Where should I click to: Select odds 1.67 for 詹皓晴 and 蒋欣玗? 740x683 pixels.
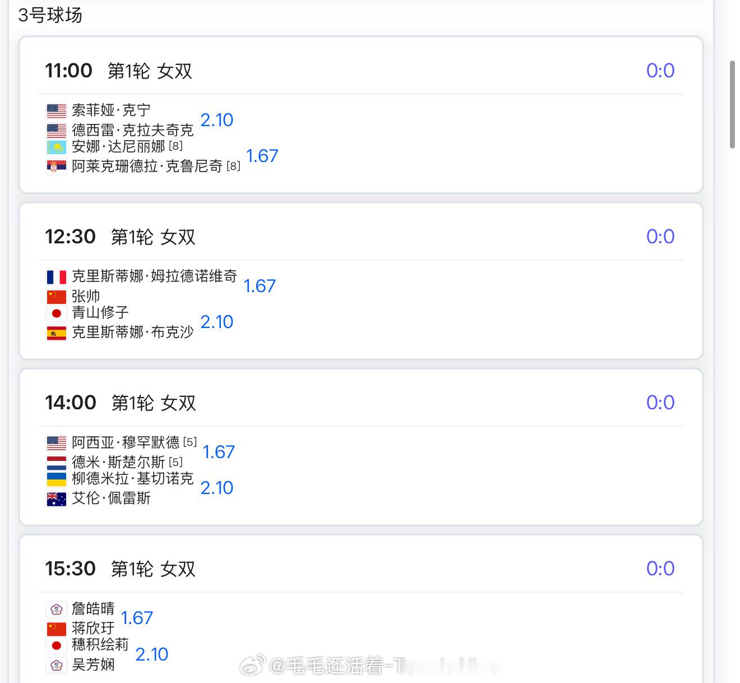click(x=137, y=618)
